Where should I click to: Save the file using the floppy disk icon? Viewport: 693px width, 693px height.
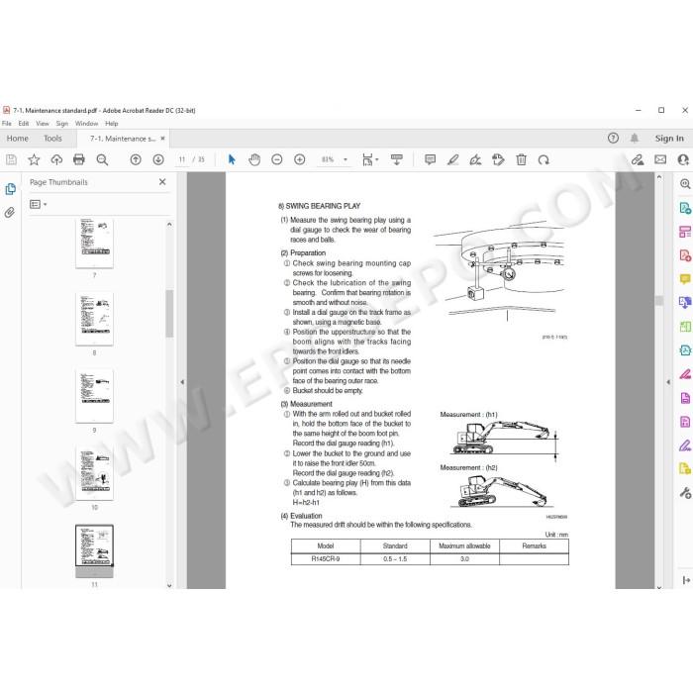12,159
